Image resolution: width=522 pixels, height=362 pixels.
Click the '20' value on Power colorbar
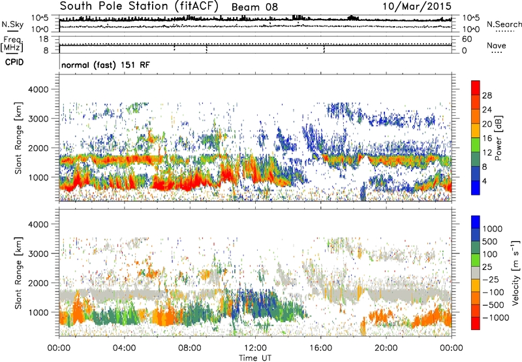[x=487, y=124]
